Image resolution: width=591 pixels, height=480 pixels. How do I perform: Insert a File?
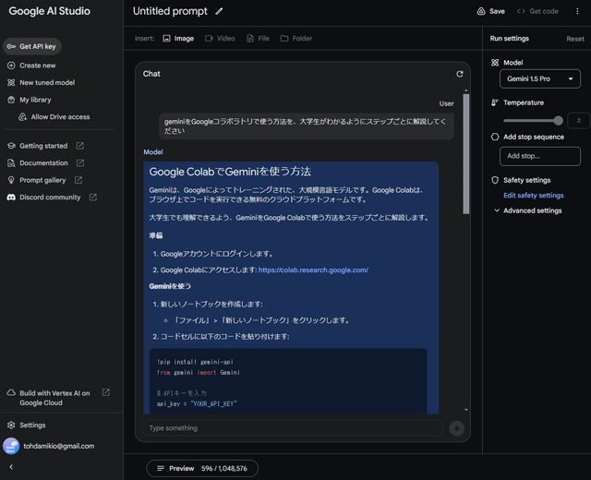click(258, 39)
